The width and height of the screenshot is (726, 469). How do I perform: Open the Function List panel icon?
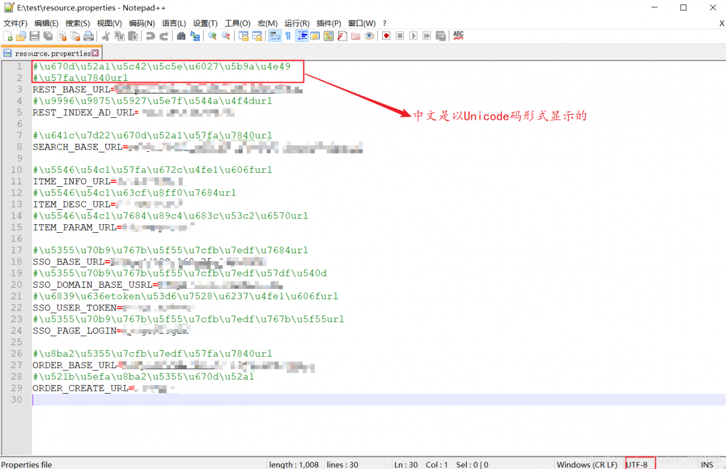coord(342,36)
